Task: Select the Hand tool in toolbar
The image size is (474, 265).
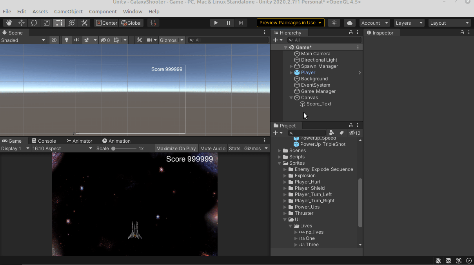Action: click(9, 23)
